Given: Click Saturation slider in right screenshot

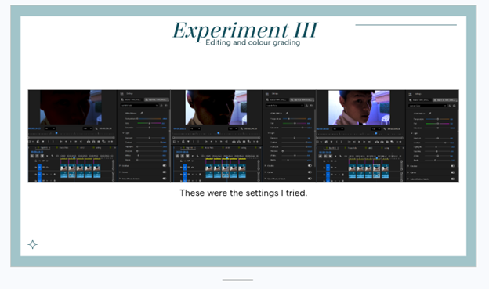Looking at the screenshot, I should point(437,128).
